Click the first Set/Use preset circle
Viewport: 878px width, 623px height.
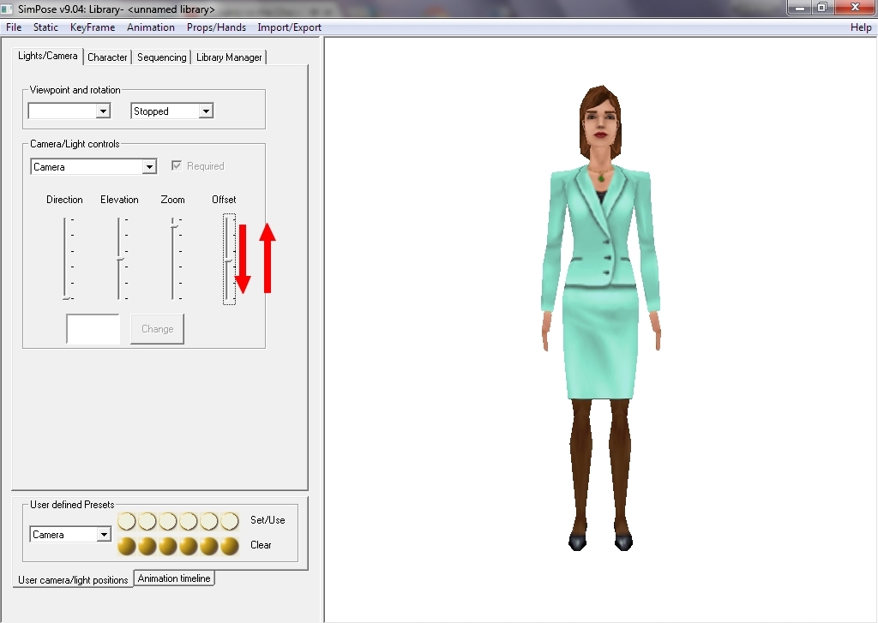tap(127, 521)
